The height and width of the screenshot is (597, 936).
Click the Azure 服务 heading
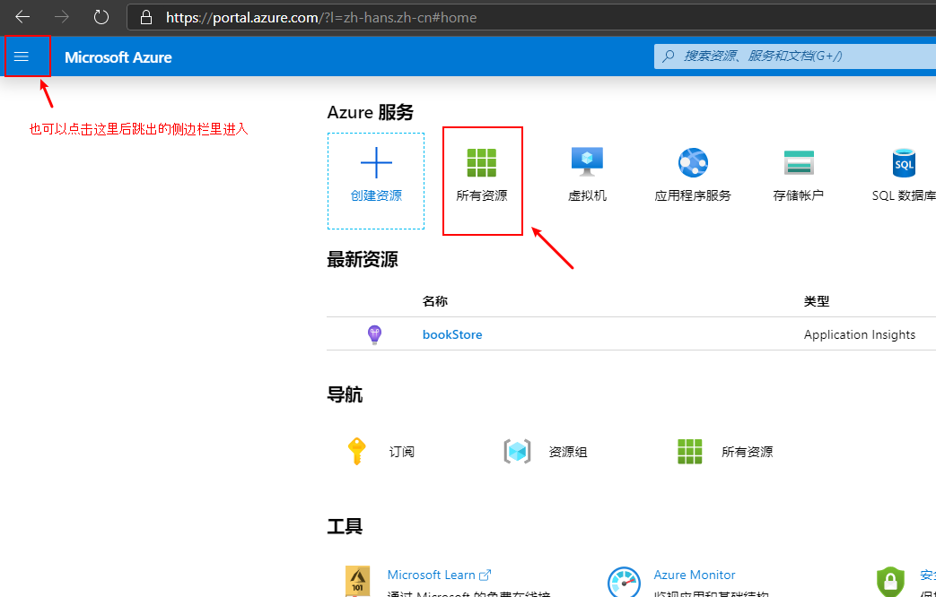371,112
